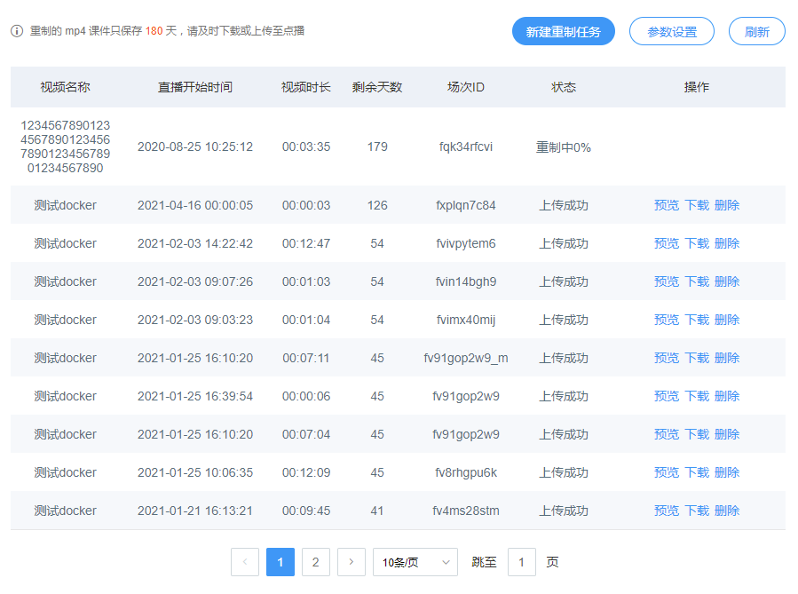Download the fvin14bgh9 video

[x=697, y=281]
